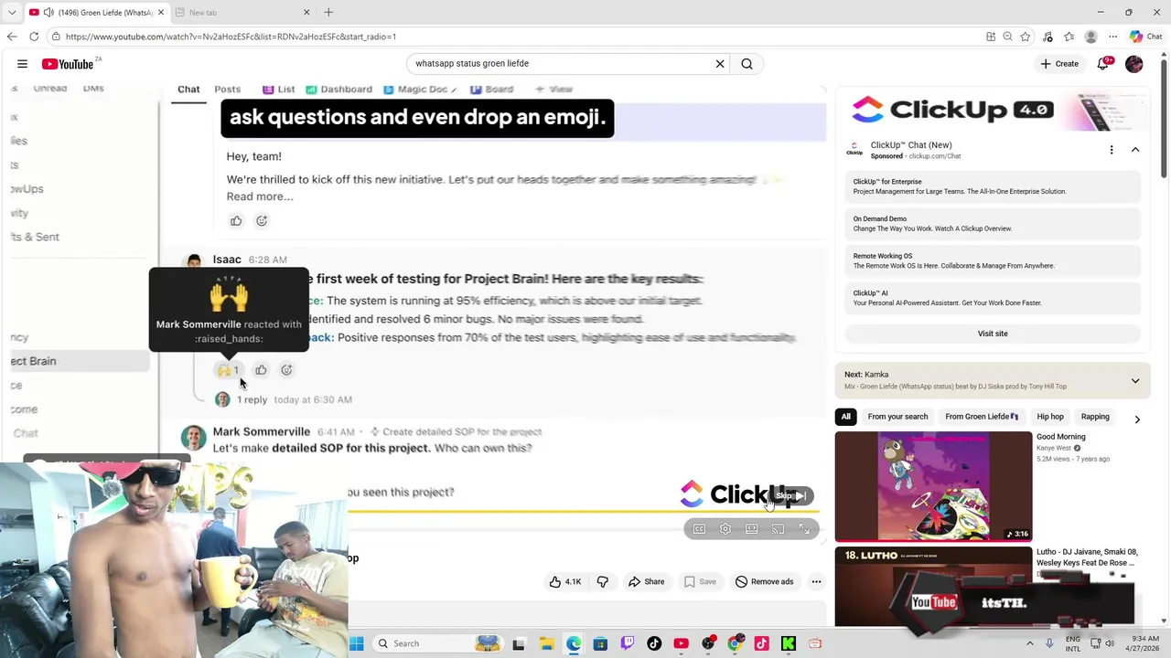The width and height of the screenshot is (1171, 658).
Task: Open the Remote Working OS ad link
Action: 993,260
